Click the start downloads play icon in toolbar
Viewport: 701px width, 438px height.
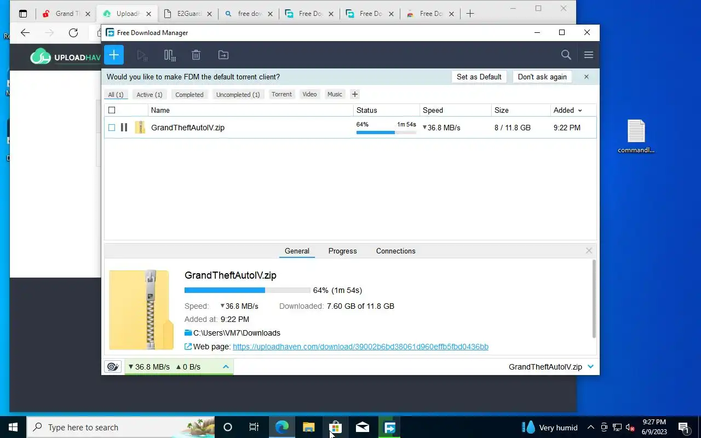click(142, 55)
